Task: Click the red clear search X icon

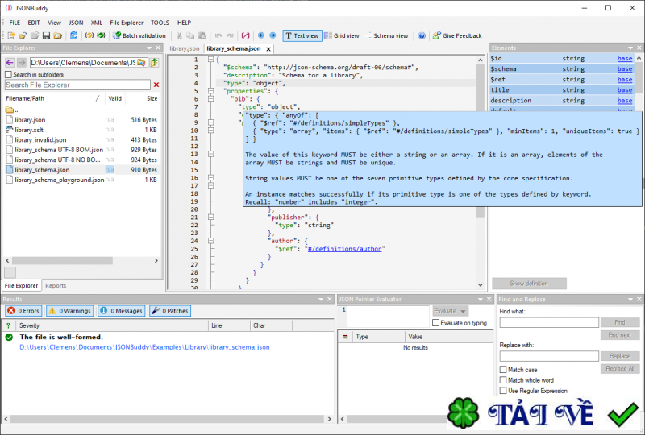Action: (x=156, y=85)
